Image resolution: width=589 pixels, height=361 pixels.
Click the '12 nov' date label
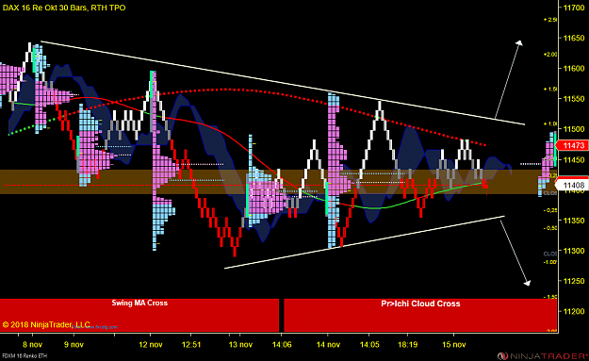[x=150, y=344]
